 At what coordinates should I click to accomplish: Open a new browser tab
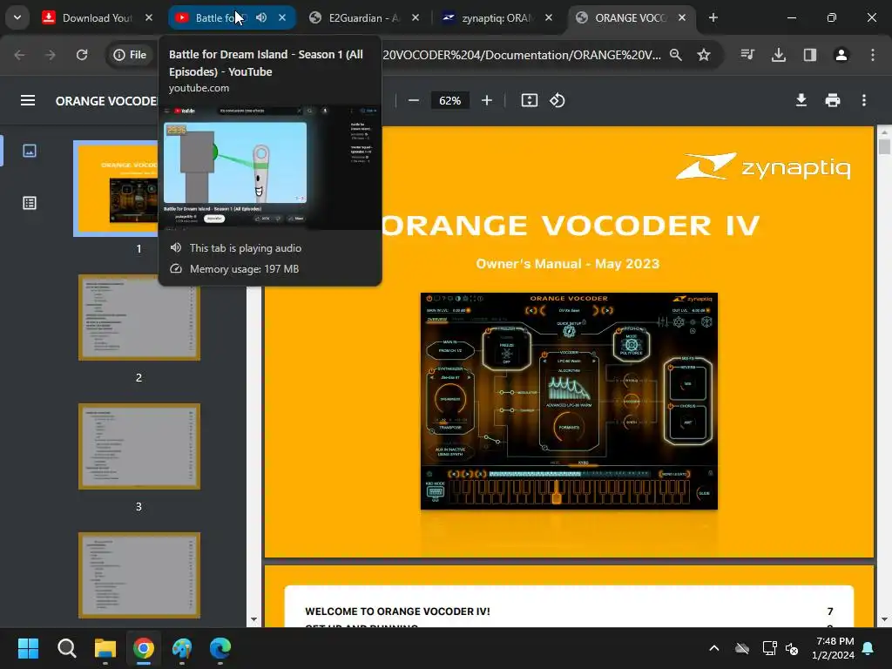click(713, 17)
